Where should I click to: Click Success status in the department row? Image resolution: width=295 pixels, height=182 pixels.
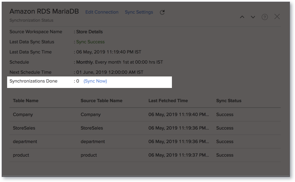(224, 141)
